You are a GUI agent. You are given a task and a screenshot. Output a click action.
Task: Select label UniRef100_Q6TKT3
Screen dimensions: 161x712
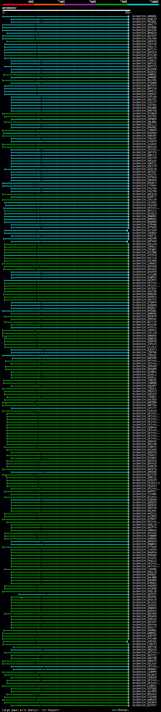[144, 594]
